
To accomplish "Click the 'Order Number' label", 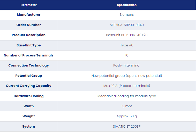I will point(29,25).
